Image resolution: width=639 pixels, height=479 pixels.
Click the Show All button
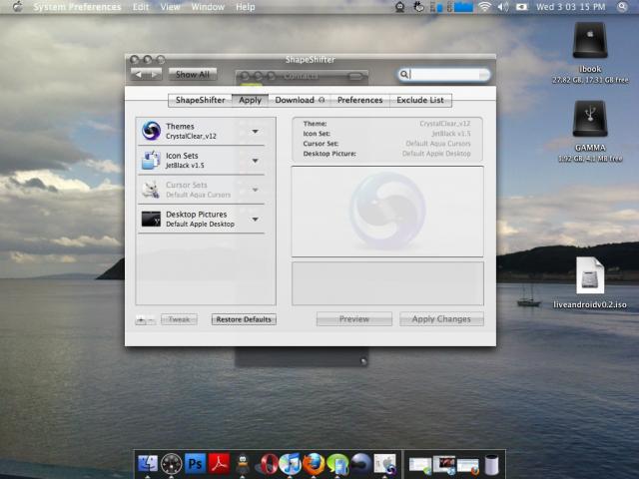[x=193, y=74]
